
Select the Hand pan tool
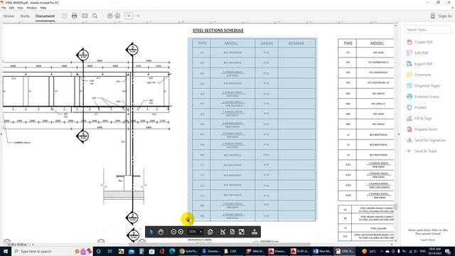(x=161, y=232)
